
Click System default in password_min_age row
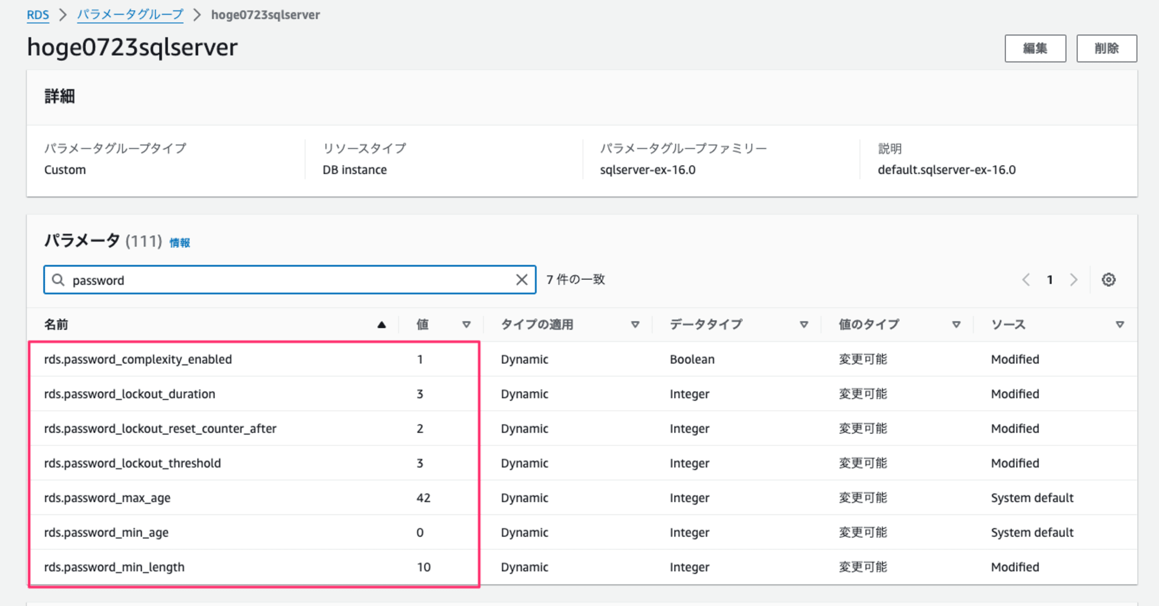pos(1032,532)
